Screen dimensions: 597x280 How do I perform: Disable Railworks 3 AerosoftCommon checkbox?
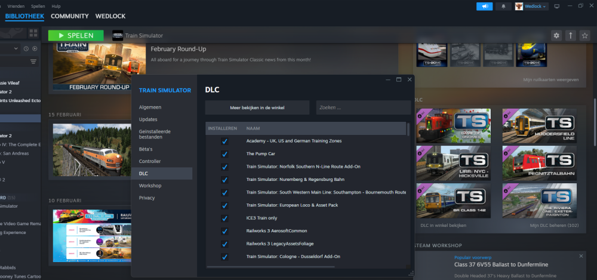click(224, 231)
